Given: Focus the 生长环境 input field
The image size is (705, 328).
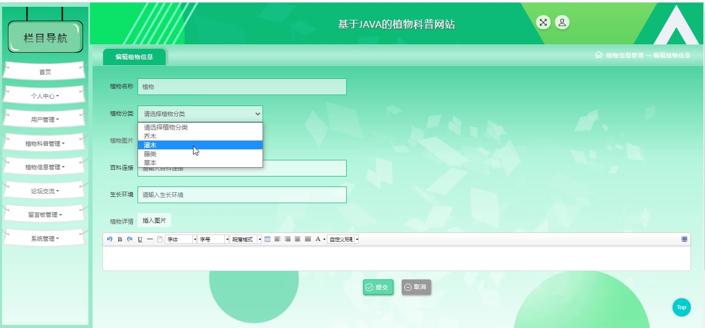Looking at the screenshot, I should click(x=242, y=195).
